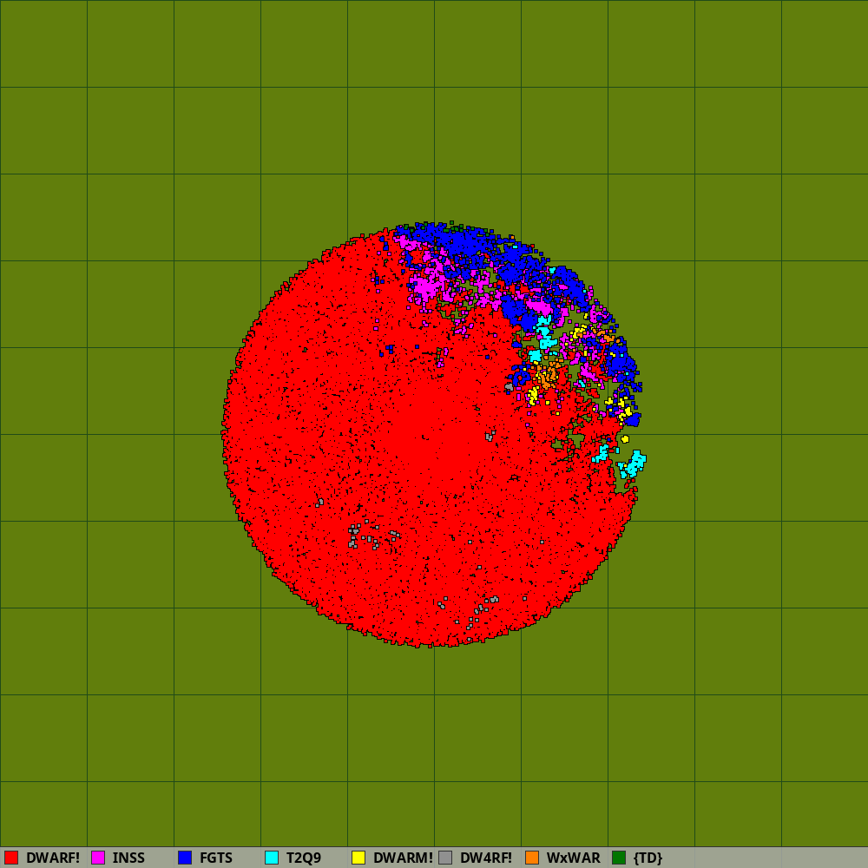Select the cyan T2Q9 legend square
The width and height of the screenshot is (868, 868).
(x=272, y=858)
